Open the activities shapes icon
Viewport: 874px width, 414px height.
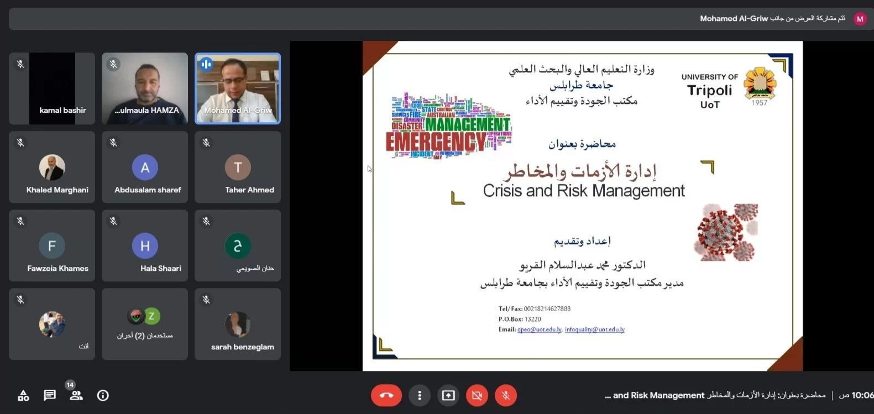(23, 395)
